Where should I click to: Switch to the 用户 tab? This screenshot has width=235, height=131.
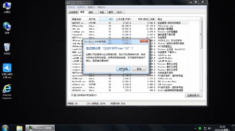[120, 12]
